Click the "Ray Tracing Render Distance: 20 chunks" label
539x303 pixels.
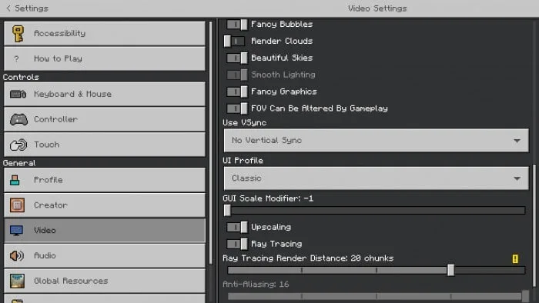coord(308,258)
